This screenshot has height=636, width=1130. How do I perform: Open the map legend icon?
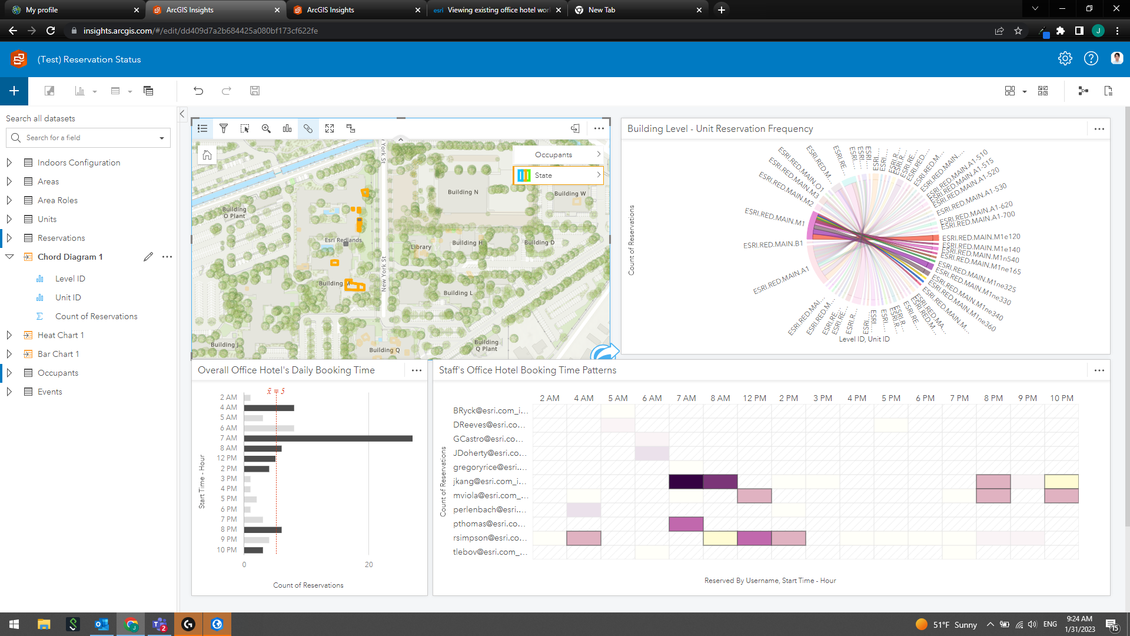point(202,128)
